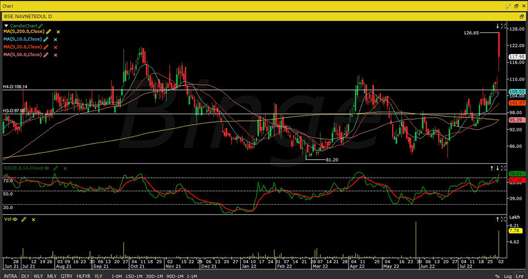Move RSI pane up with arrow

[491, 168]
